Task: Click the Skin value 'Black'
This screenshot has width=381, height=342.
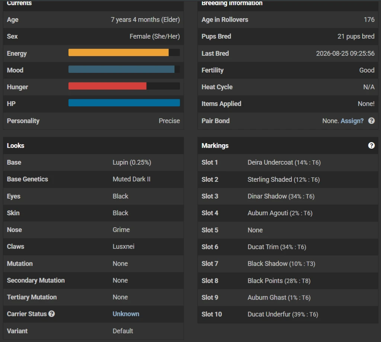Action: point(120,213)
